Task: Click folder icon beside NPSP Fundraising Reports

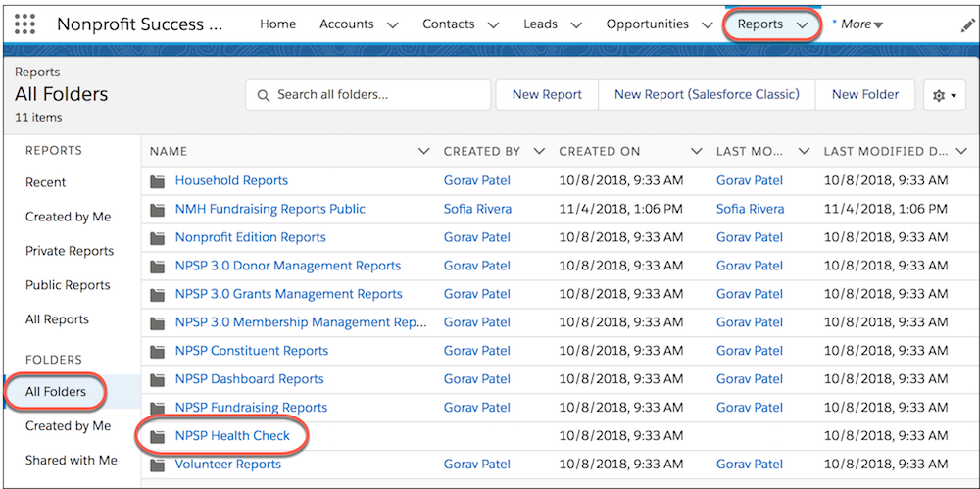Action: (158, 408)
